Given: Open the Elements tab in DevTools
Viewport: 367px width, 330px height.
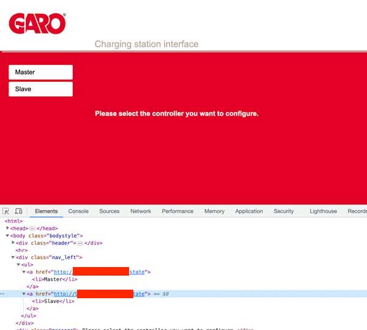Looking at the screenshot, I should point(46,211).
